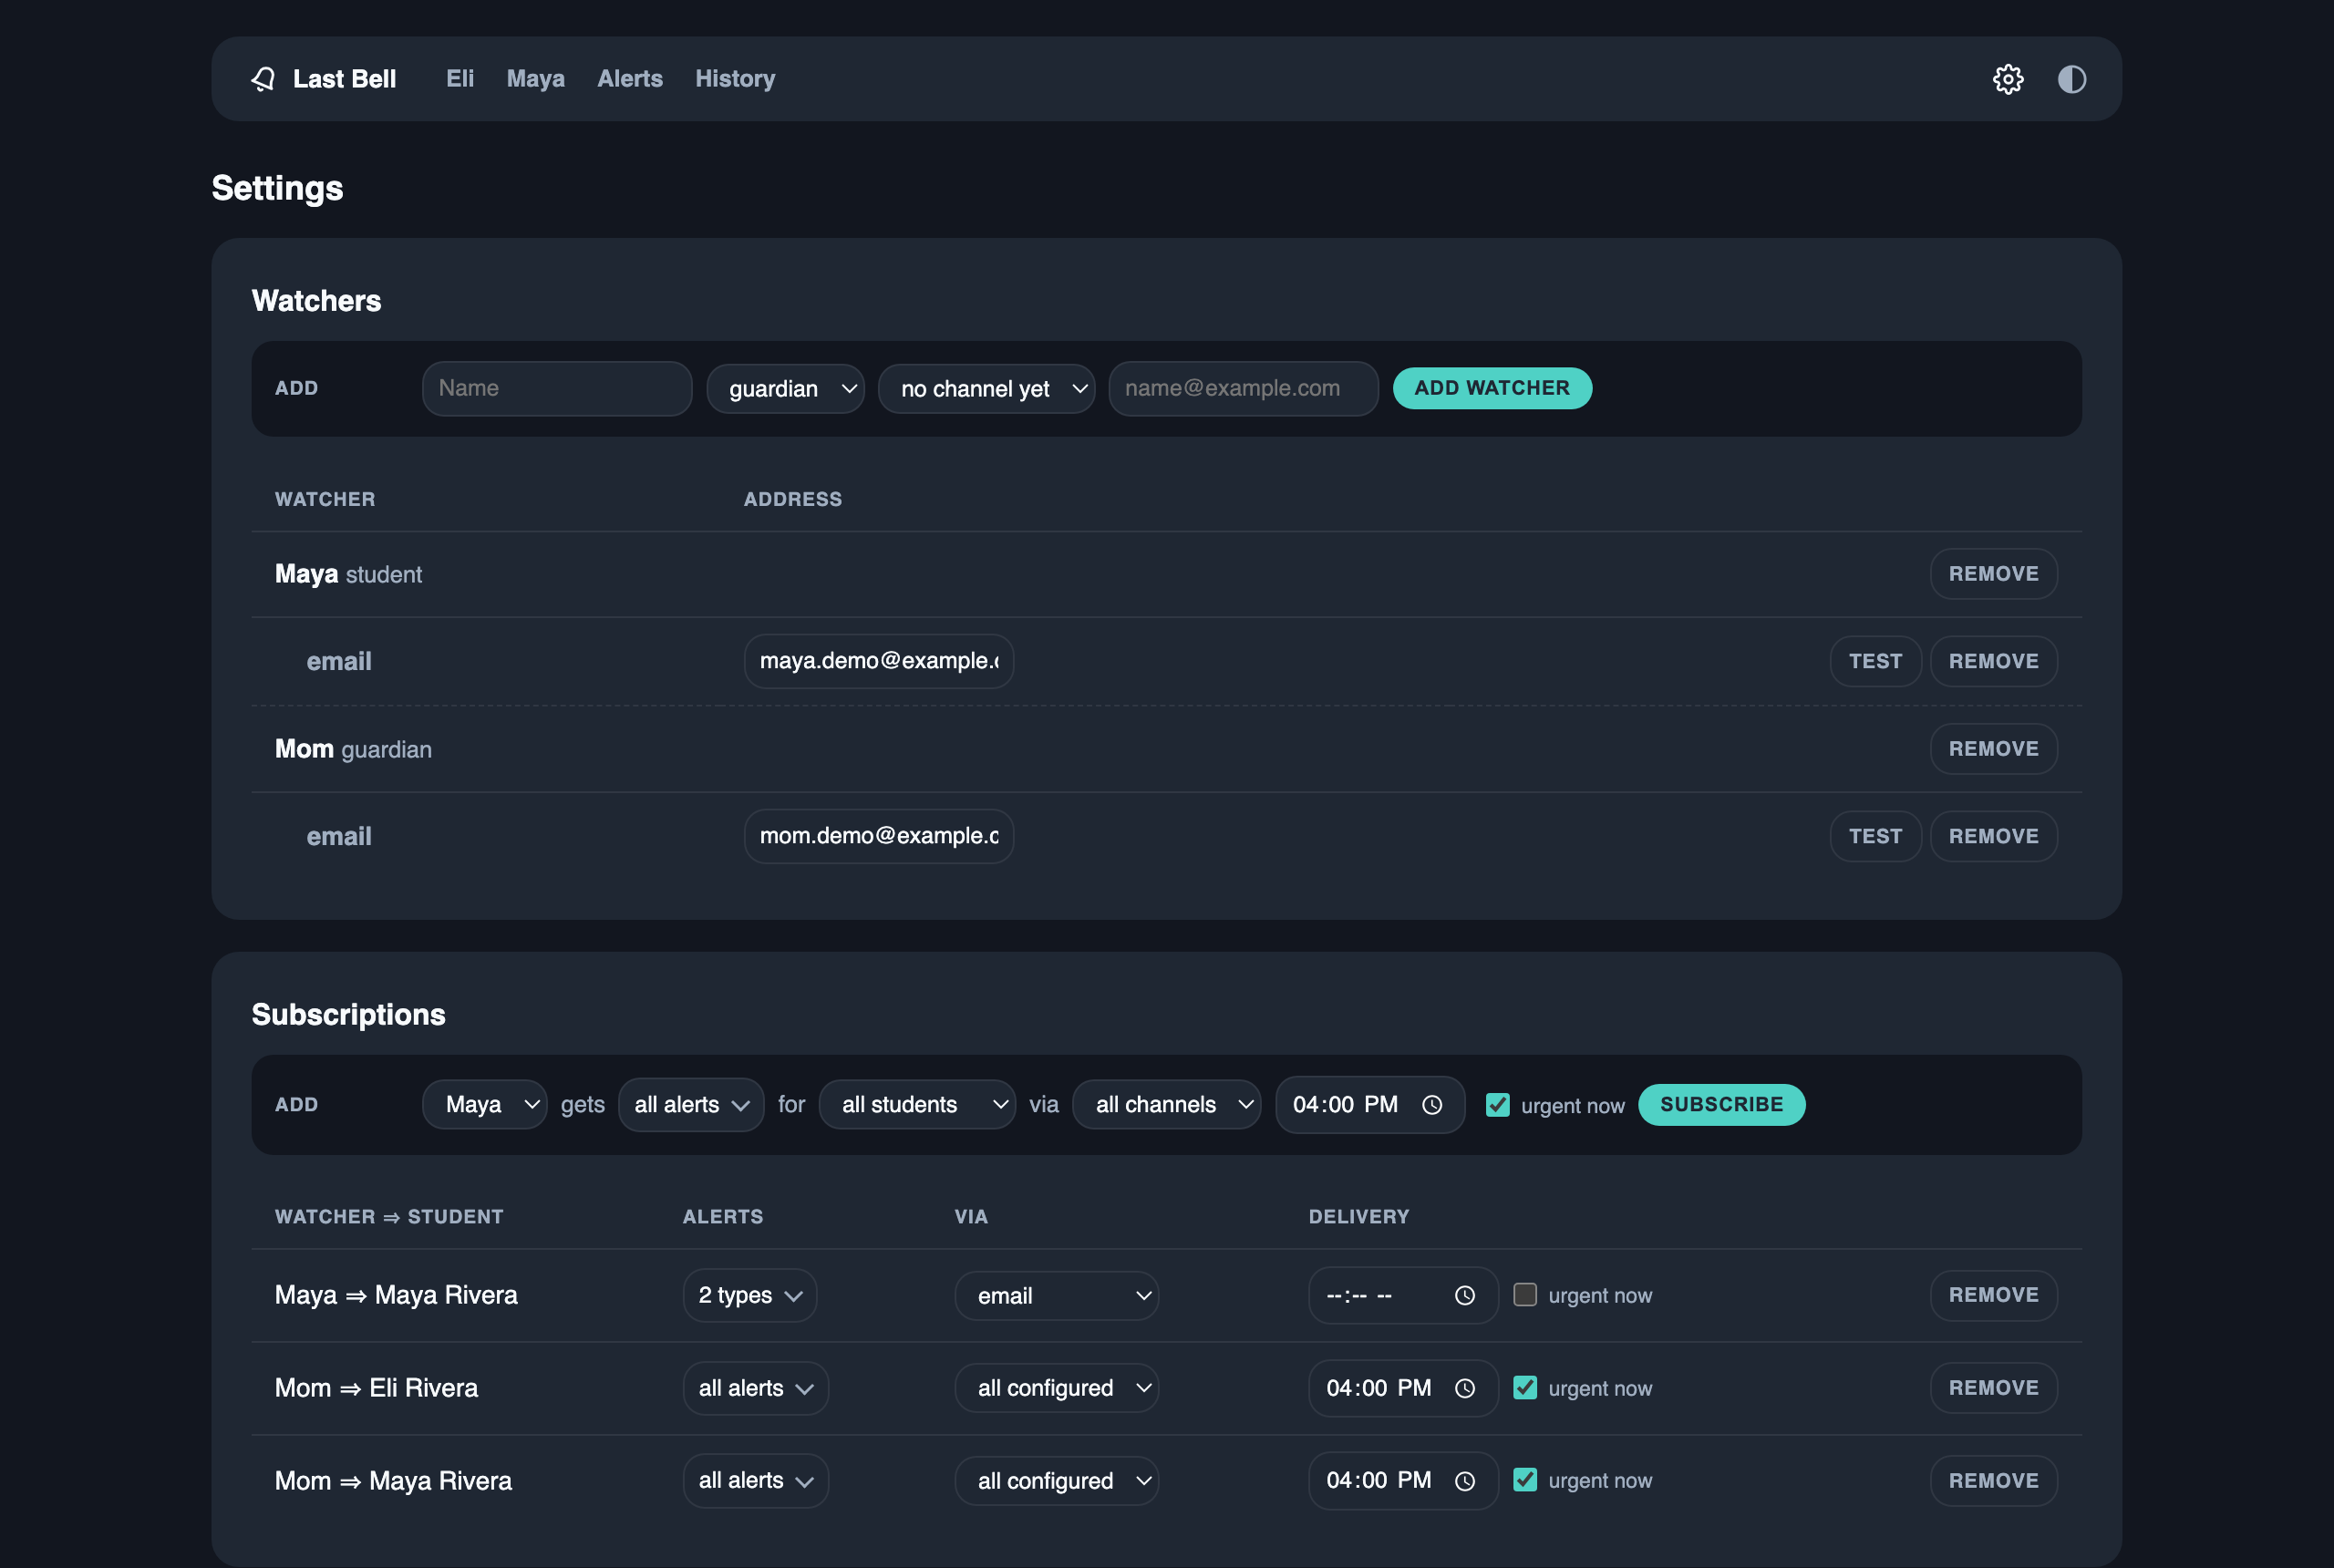Open the email via dropdown for Maya Rivera
The width and height of the screenshot is (2334, 1568).
click(1056, 1296)
